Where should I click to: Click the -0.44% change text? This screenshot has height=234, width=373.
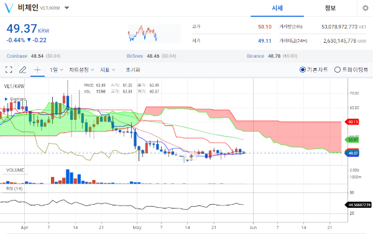click(x=16, y=40)
